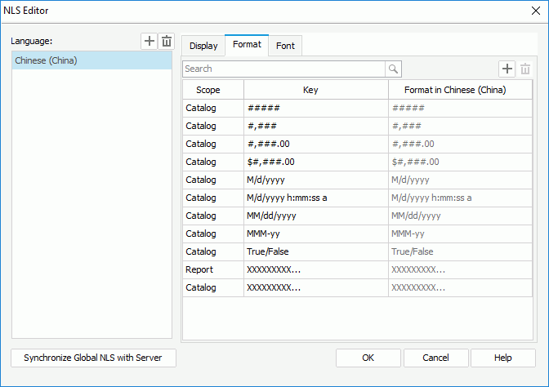Select the Format tab

pos(247,45)
